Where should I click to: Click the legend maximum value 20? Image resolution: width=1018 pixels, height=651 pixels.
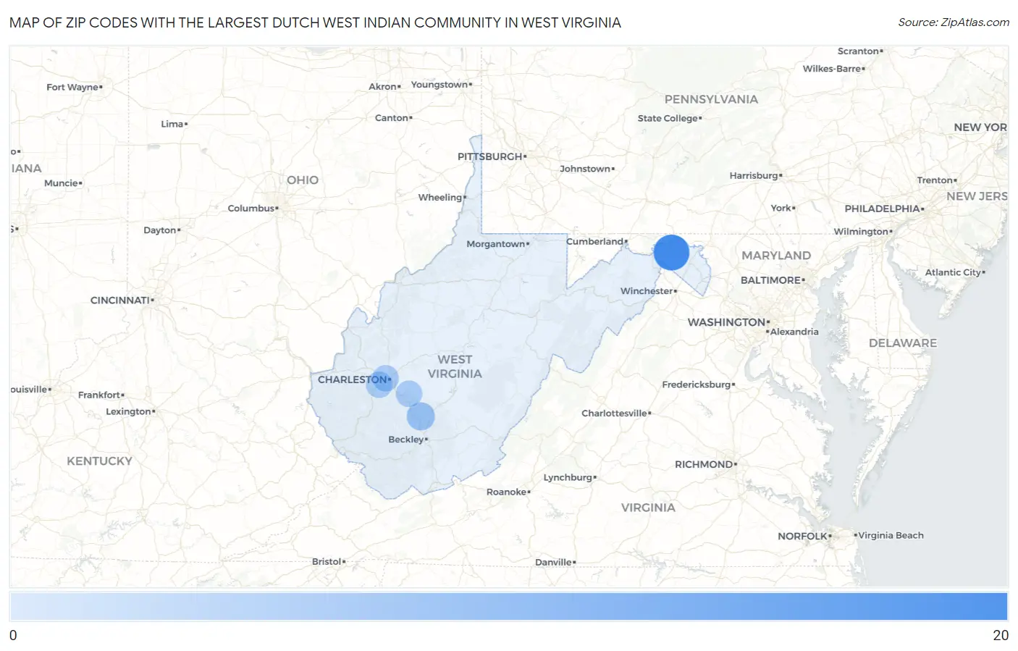pos(1001,635)
